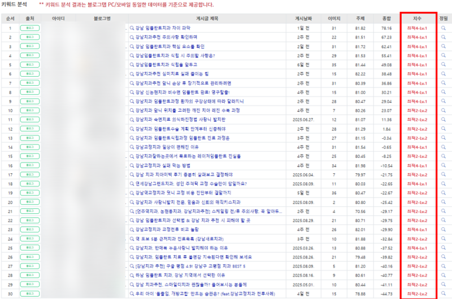Click the green 블로그 badge in row 4
Image resolution: width=452 pixels, height=299 pixels.
(x=30, y=55)
